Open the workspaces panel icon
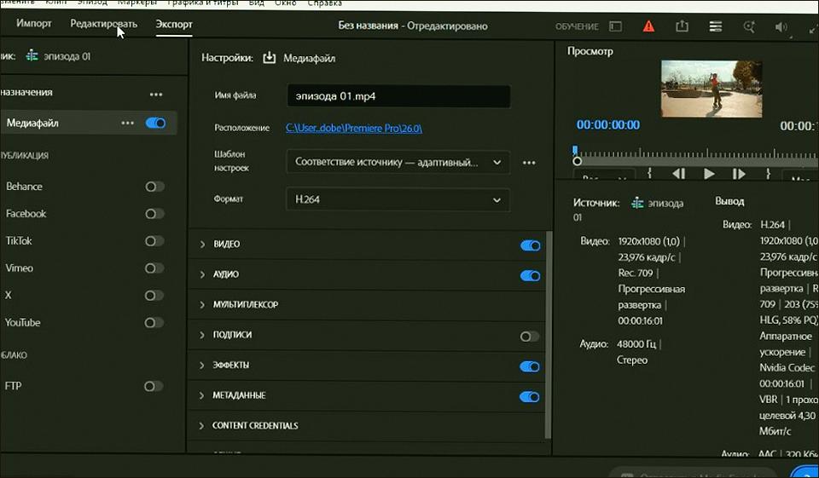The height and width of the screenshot is (478, 819). coord(616,26)
